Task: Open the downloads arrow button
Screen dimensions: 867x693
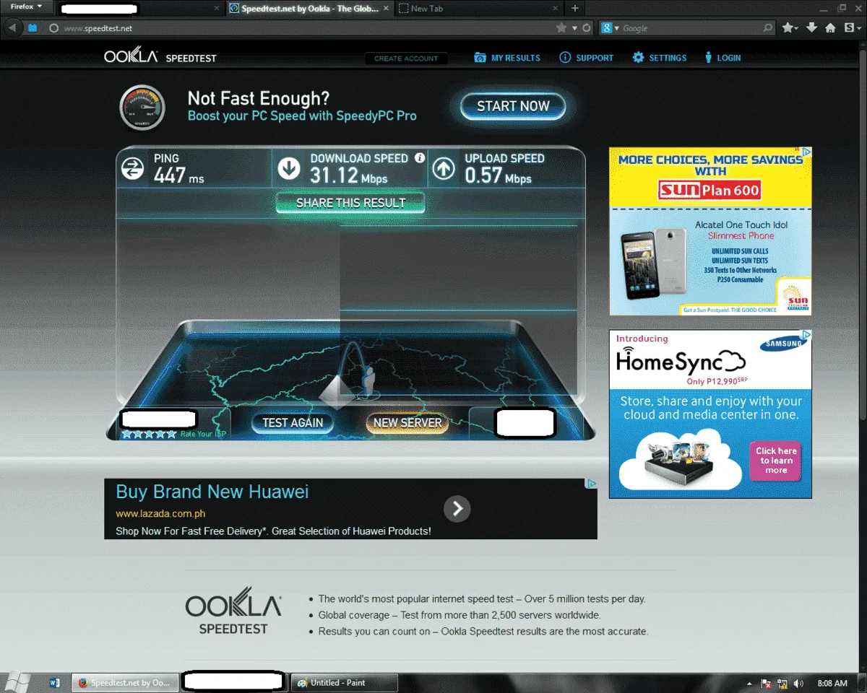Action: (812, 28)
